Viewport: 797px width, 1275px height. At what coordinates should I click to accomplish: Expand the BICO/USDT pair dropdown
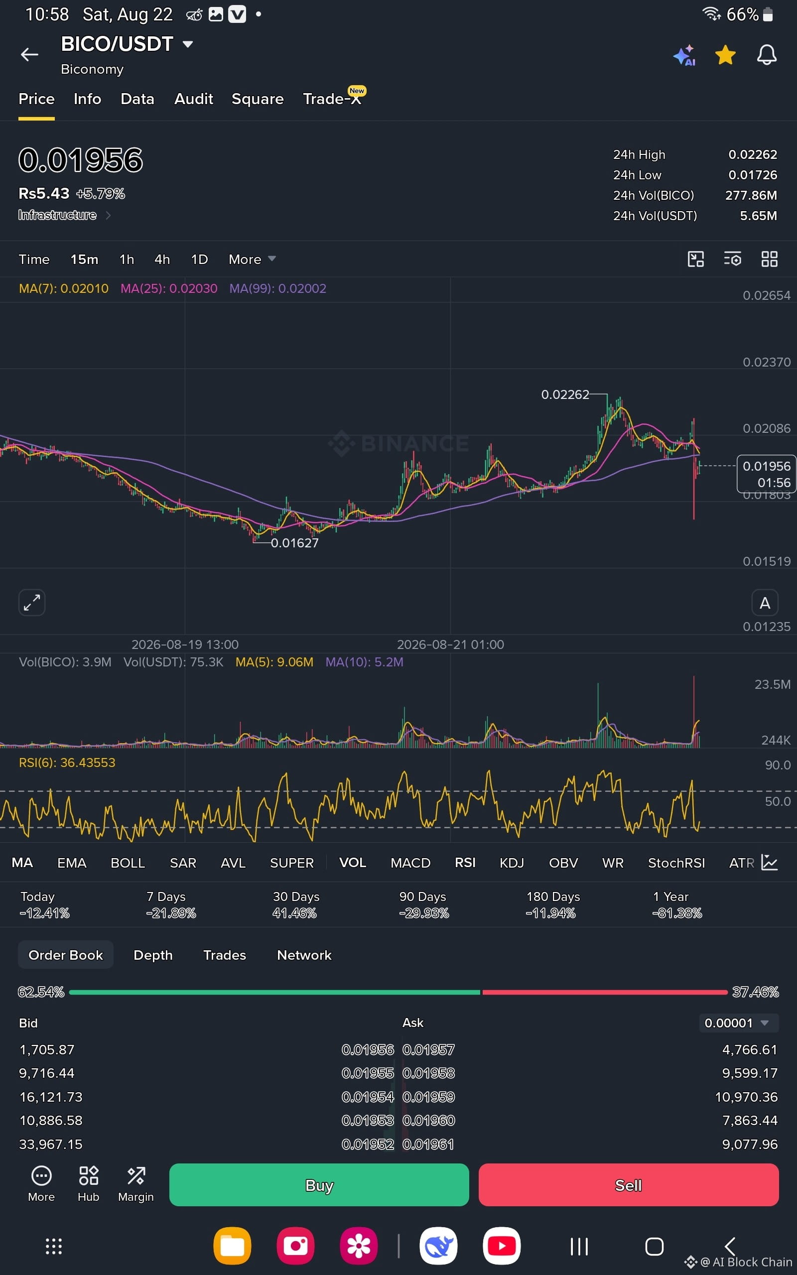click(188, 44)
